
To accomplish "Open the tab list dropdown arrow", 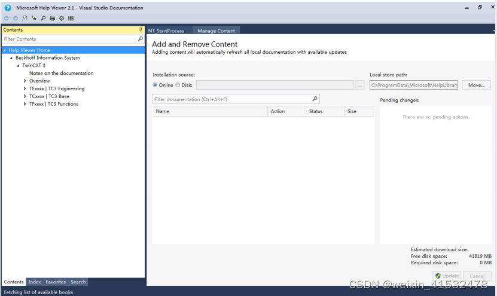I will pyautogui.click(x=494, y=30).
